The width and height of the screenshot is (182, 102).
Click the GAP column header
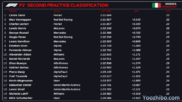click(136, 11)
